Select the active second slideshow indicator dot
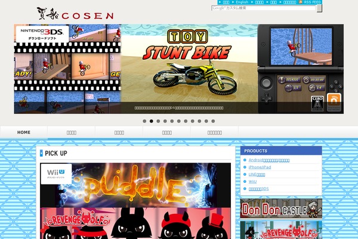The height and width of the screenshot is (239, 358). [x=152, y=121]
